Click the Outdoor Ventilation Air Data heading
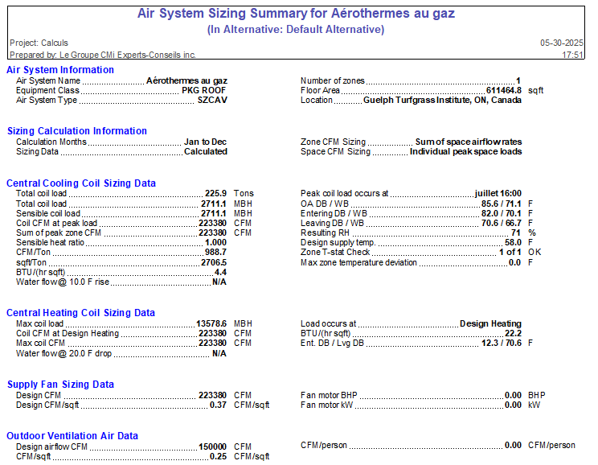The height and width of the screenshot is (465, 598). pyautogui.click(x=72, y=436)
